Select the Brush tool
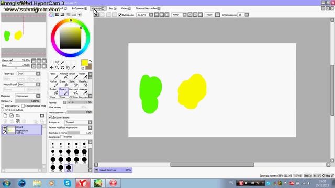The height and width of the screenshot is (188, 335). click(73, 76)
